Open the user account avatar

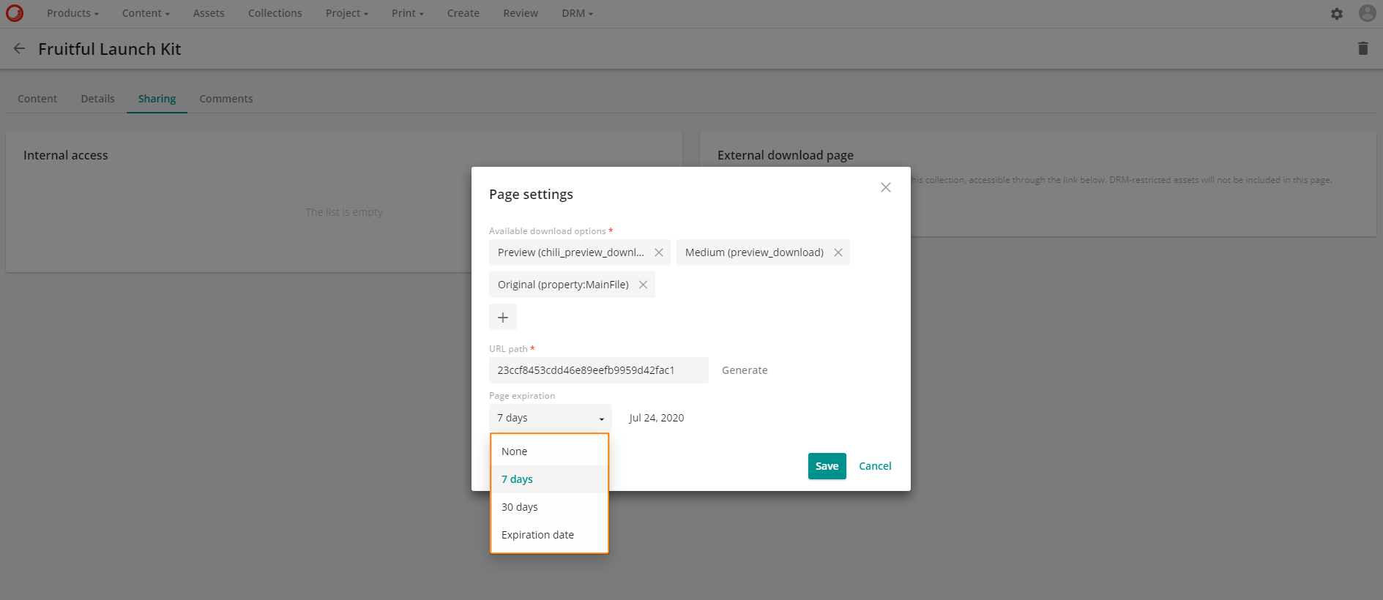[1367, 13]
